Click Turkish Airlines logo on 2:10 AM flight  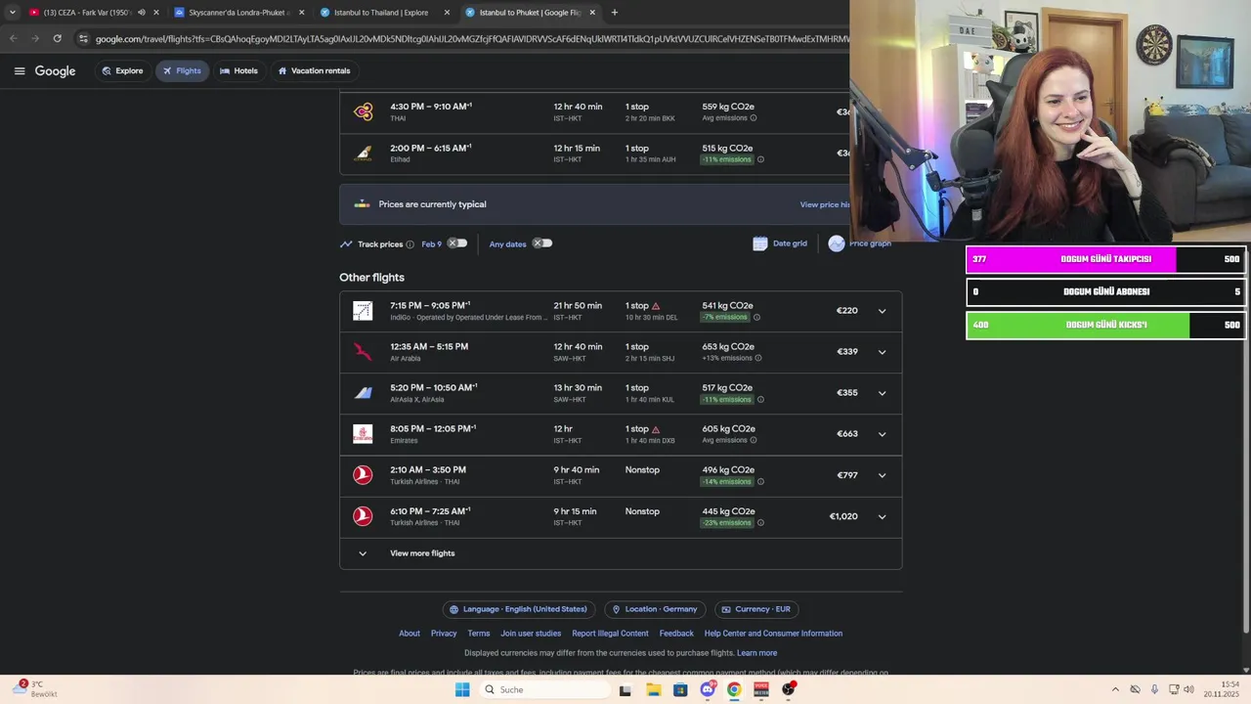point(363,475)
